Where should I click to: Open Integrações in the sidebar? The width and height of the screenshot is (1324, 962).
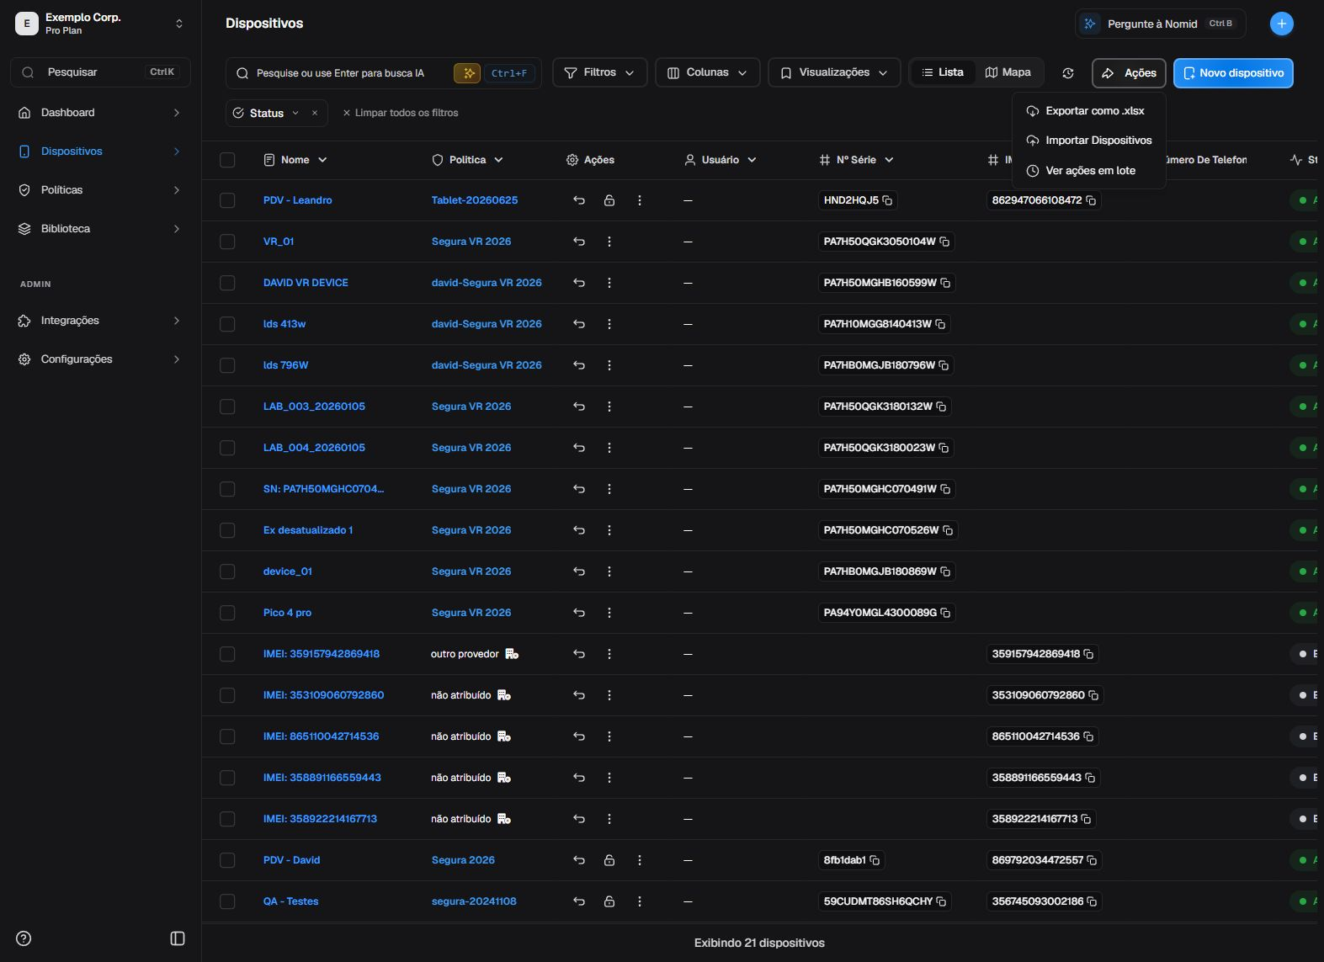(x=100, y=321)
